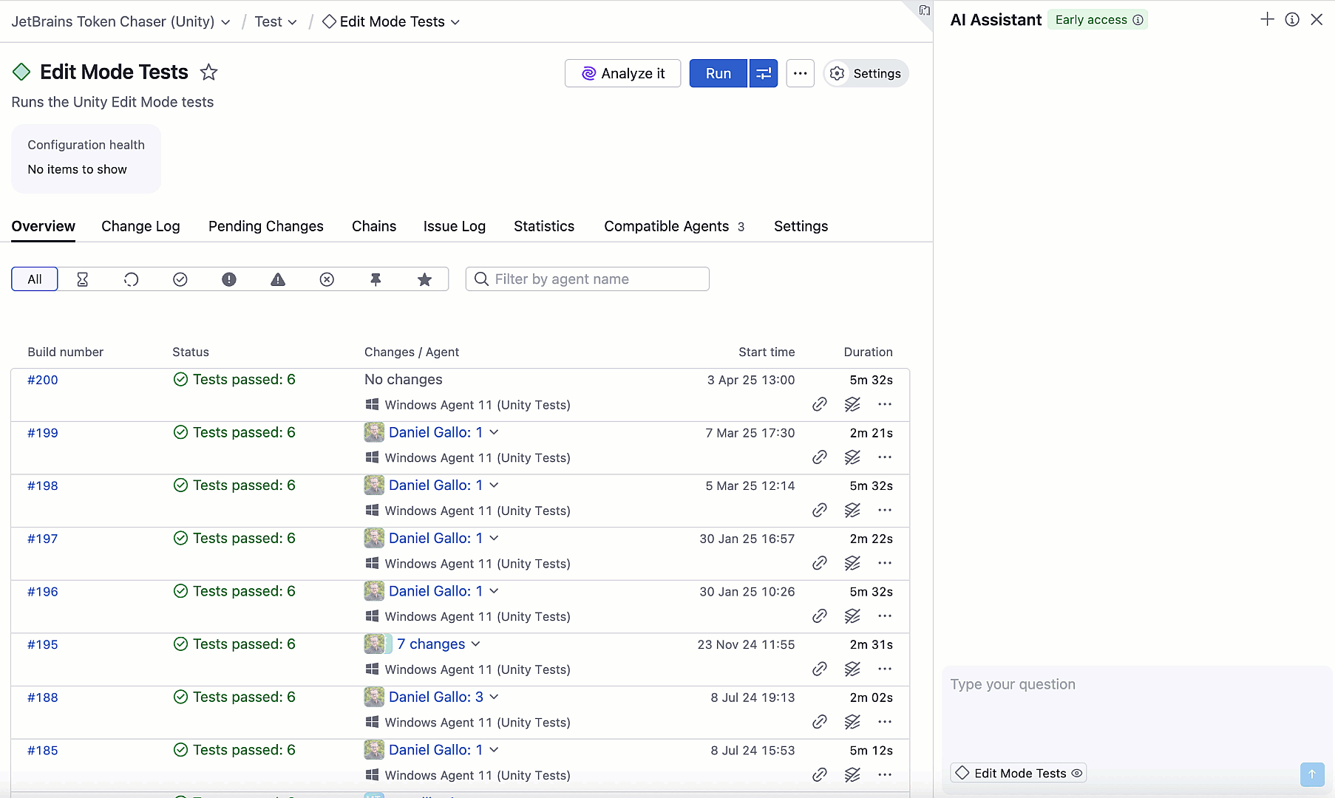Show only successful builds filter
The width and height of the screenshot is (1335, 798).
coord(180,279)
